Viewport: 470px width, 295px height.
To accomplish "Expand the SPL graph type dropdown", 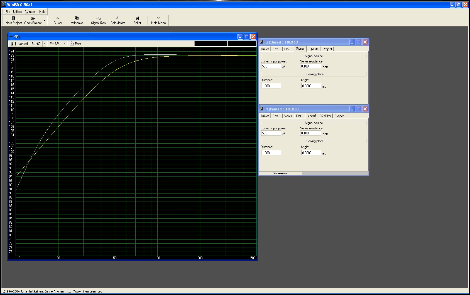I will click(64, 44).
